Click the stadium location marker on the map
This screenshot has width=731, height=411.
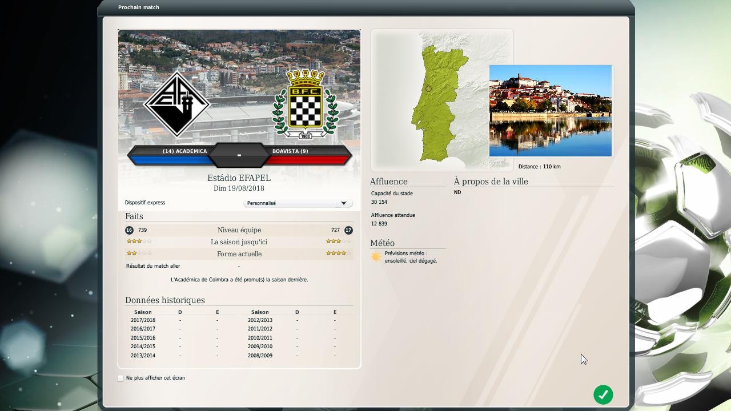[428, 88]
